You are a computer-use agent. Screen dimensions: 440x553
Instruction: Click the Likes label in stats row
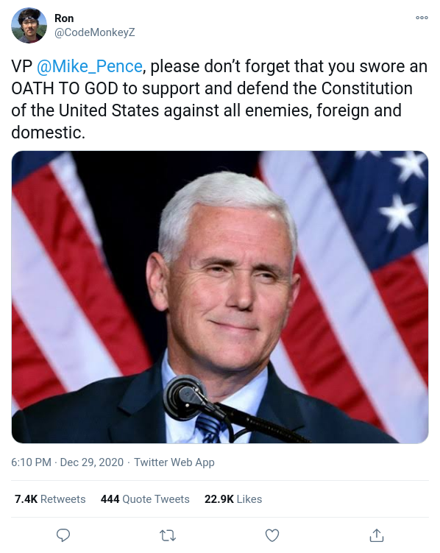249,499
